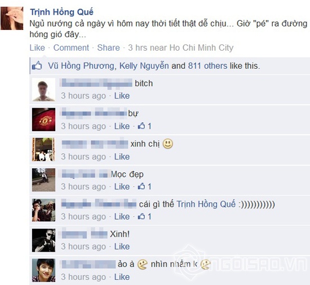Click the thumbs-up icon beside the likes summary
This screenshot has height=285, width=310.
[37, 66]
